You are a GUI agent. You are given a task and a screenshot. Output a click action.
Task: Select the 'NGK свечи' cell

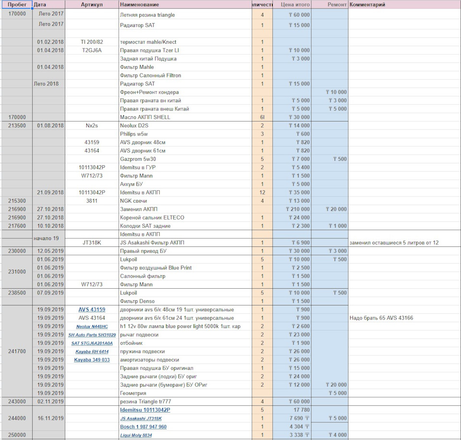click(185, 201)
